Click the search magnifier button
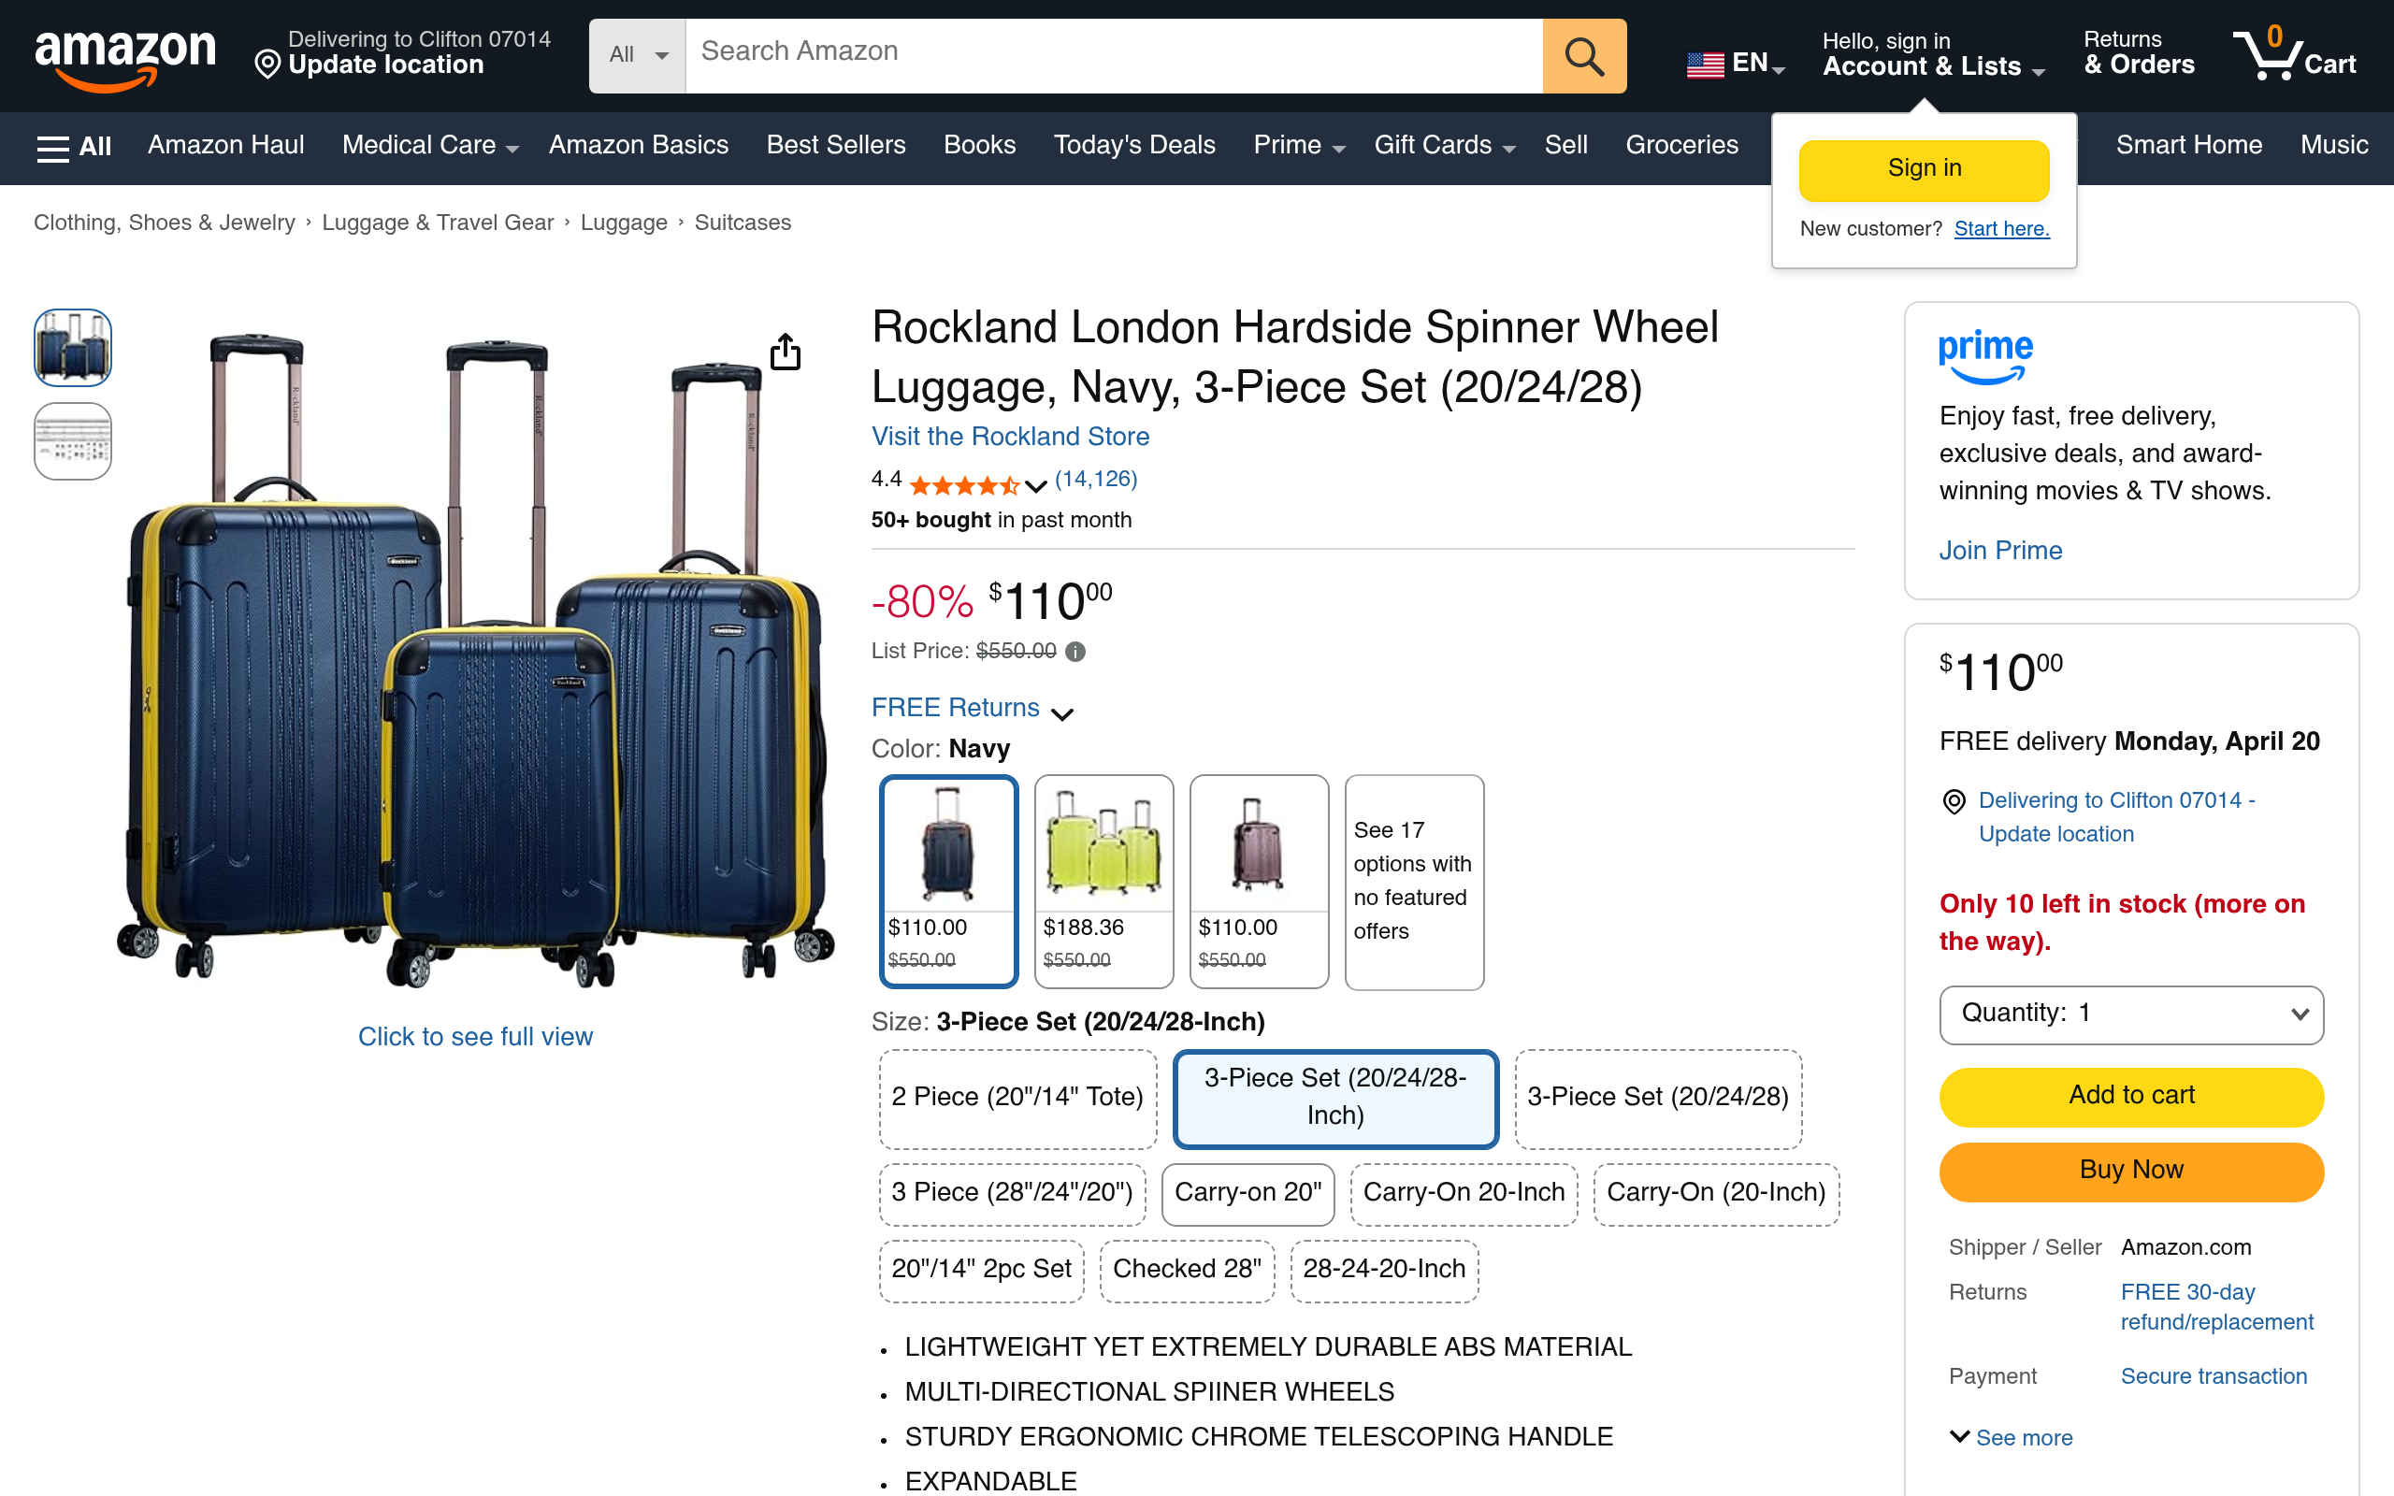This screenshot has width=2394, height=1496. 1583,56
